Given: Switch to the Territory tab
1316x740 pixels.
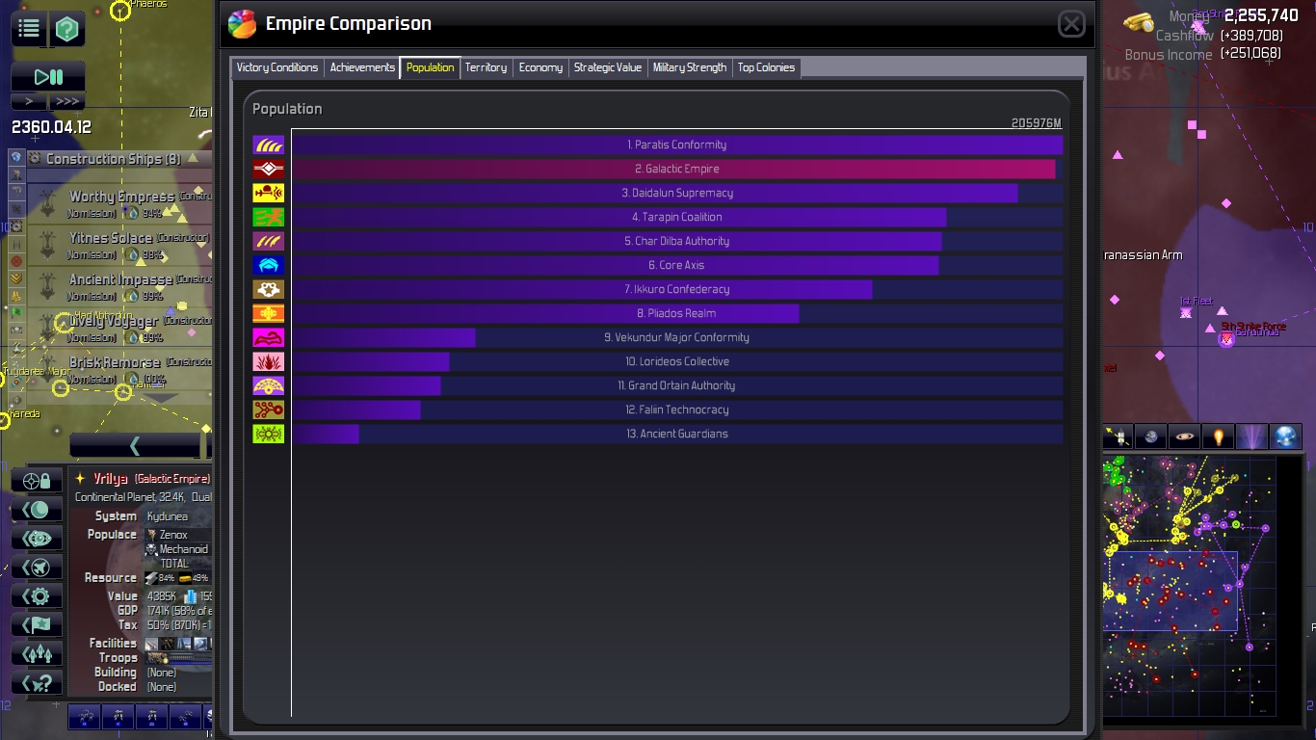Looking at the screenshot, I should 486,67.
